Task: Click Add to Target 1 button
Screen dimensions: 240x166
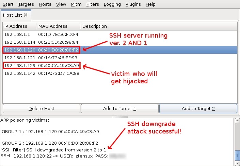Action: point(119,109)
